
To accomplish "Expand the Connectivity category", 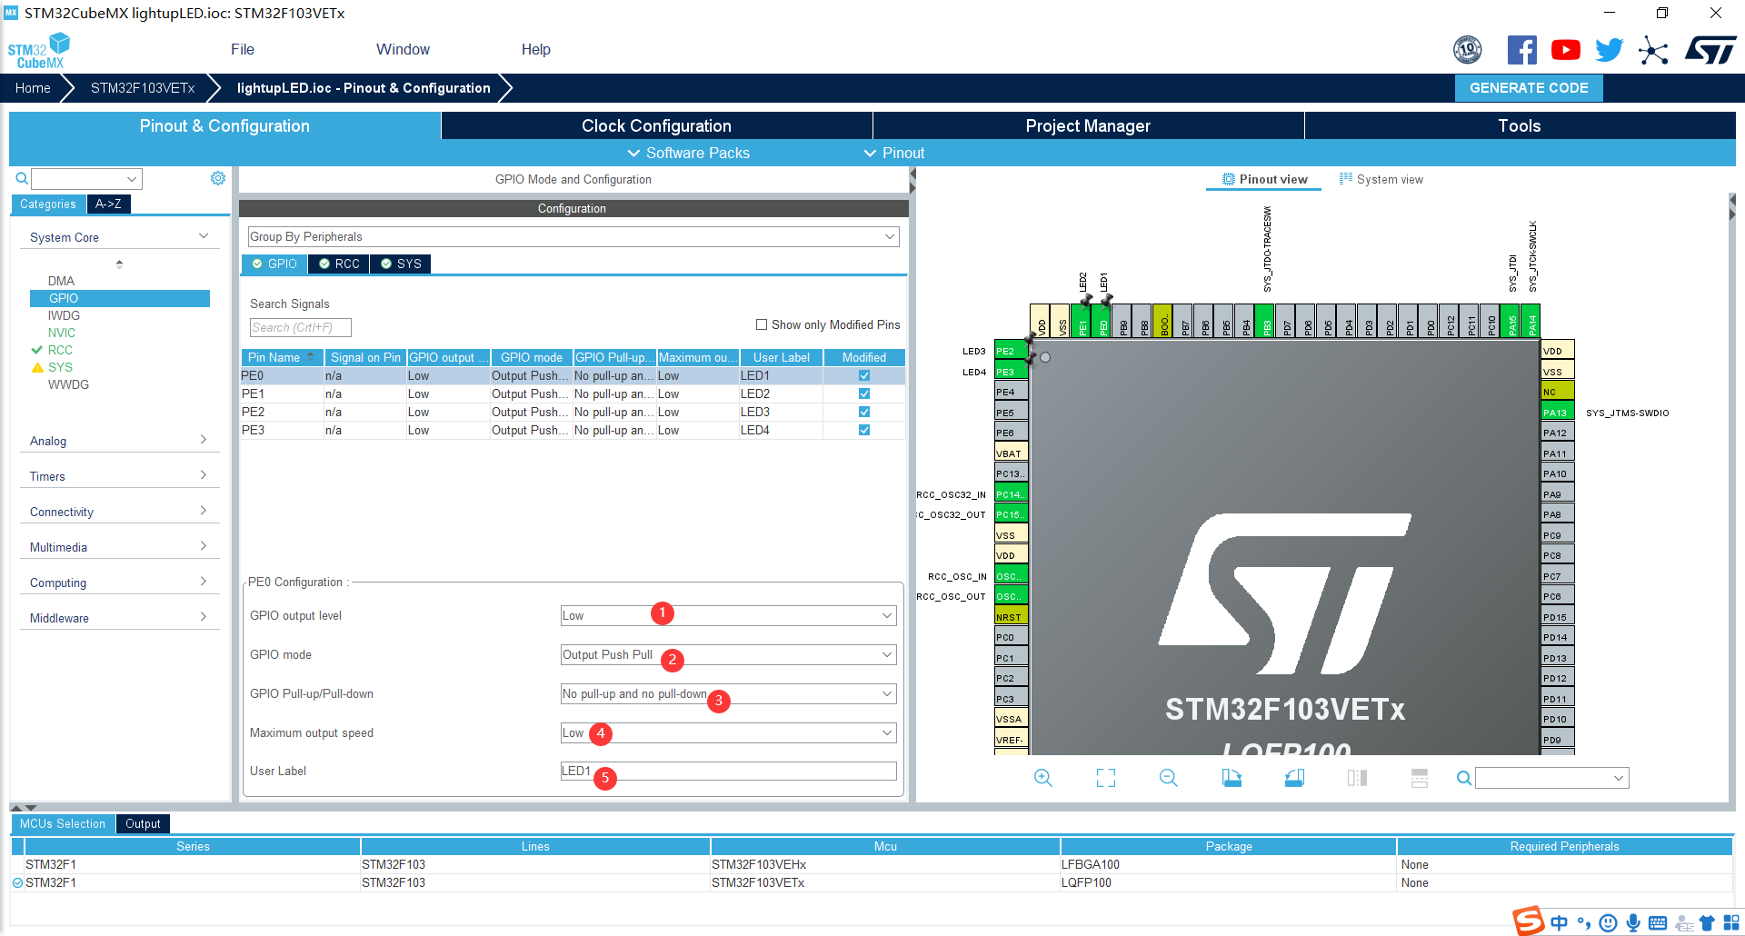I will 119,512.
